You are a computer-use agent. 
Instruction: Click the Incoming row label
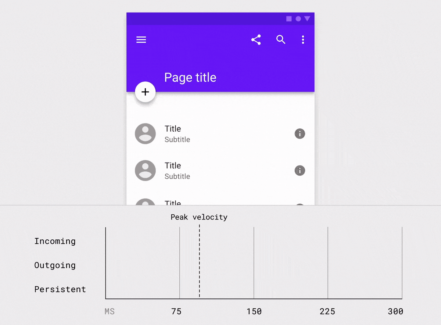coord(55,241)
